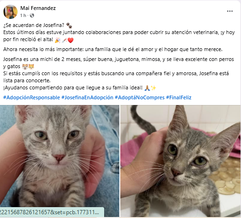Screen dimensions: 241x218
Task: Open the #FinalFeliz hashtag
Action: pos(179,97)
